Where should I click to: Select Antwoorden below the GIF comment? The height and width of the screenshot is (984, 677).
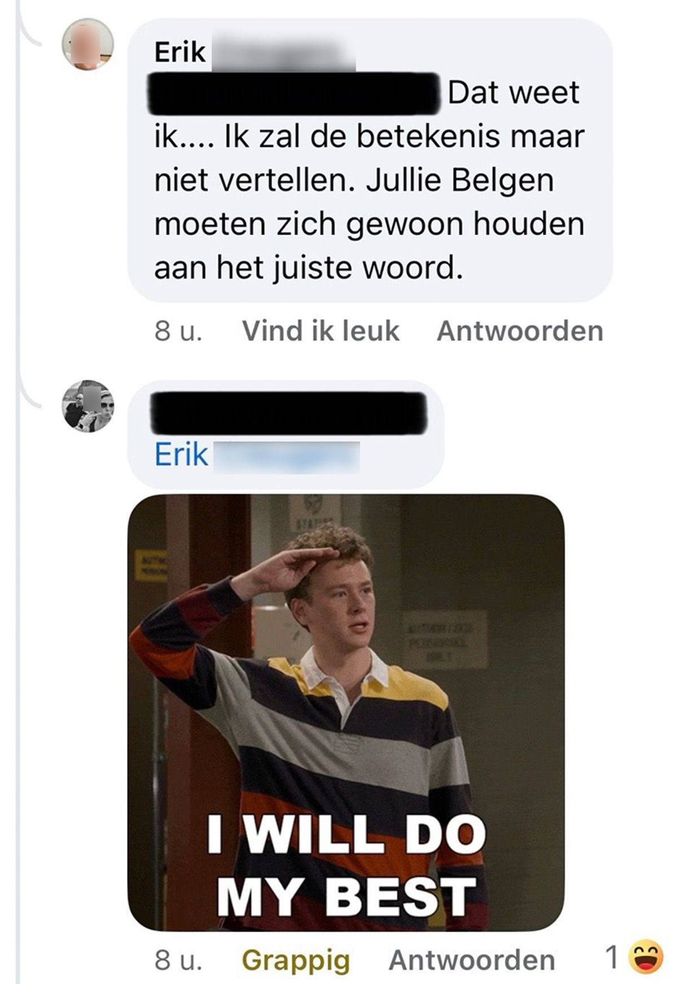tap(472, 960)
